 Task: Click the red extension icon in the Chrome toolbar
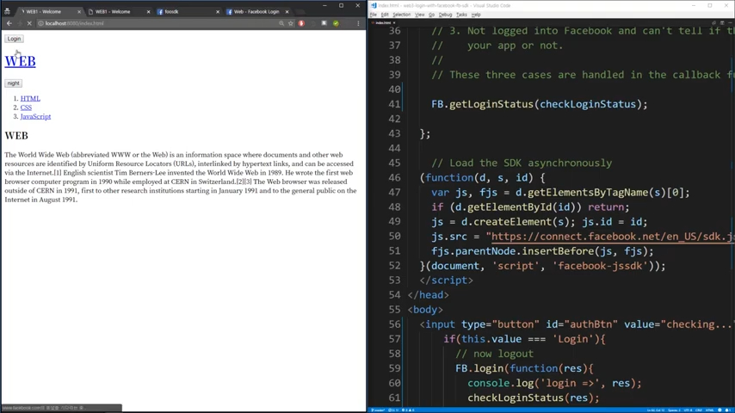301,23
